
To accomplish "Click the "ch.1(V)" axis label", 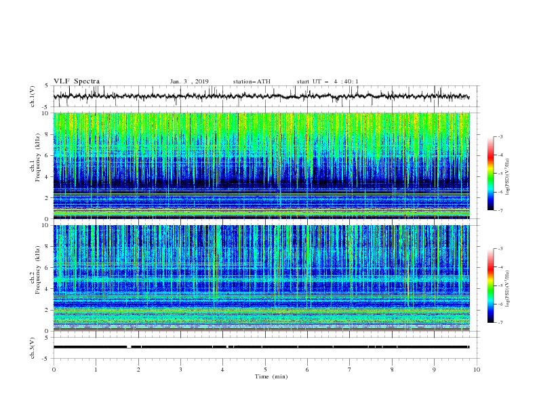I will tap(33, 96).
